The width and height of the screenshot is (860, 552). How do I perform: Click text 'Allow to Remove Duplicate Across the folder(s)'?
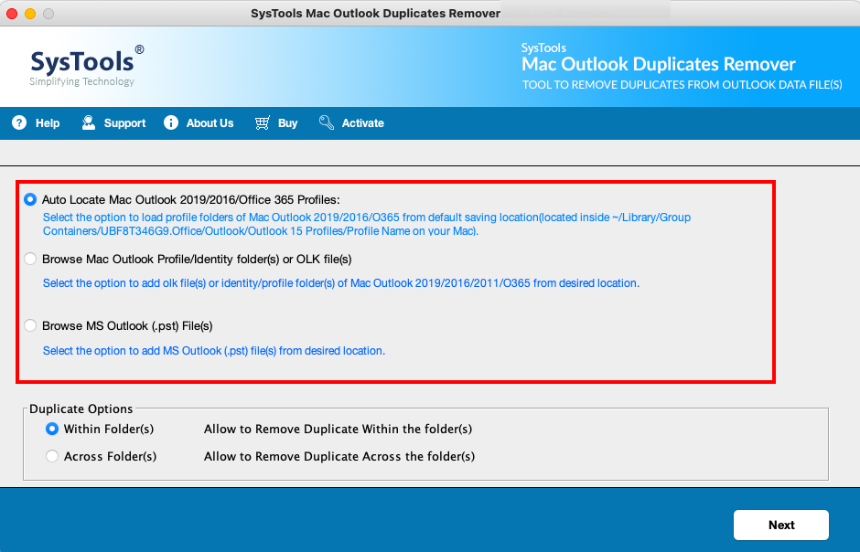point(339,456)
